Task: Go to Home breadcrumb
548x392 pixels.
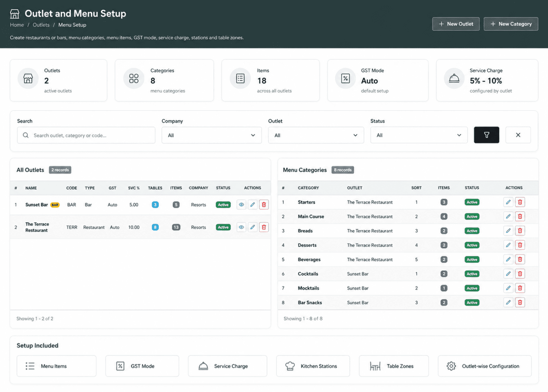Action: [x=17, y=25]
